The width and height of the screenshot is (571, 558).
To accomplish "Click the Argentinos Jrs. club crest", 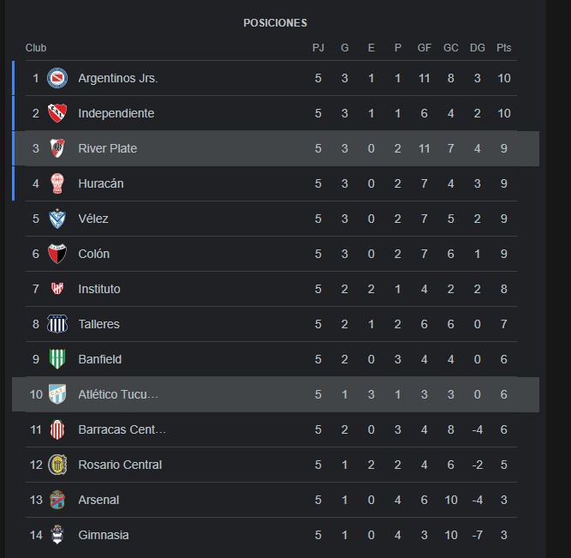I will click(x=57, y=78).
